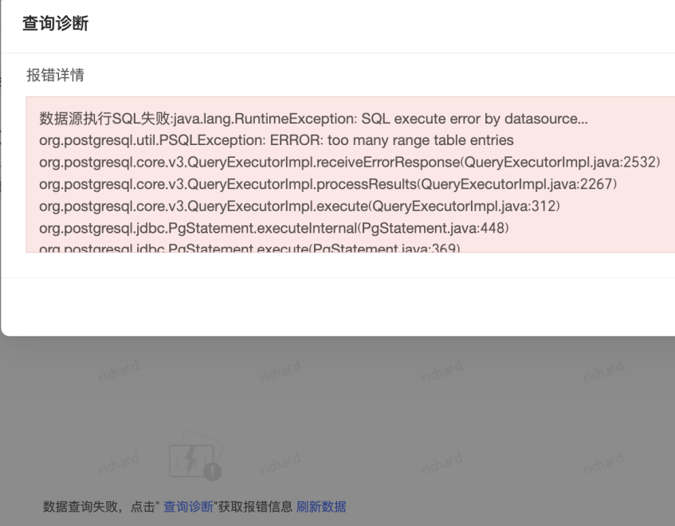Click the blank space right of 报错详情
The height and width of the screenshot is (526, 675).
(359, 76)
